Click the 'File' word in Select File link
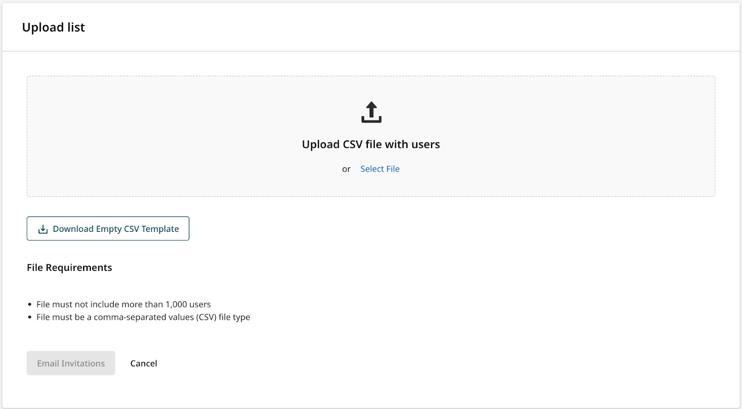This screenshot has width=742, height=409. point(393,169)
